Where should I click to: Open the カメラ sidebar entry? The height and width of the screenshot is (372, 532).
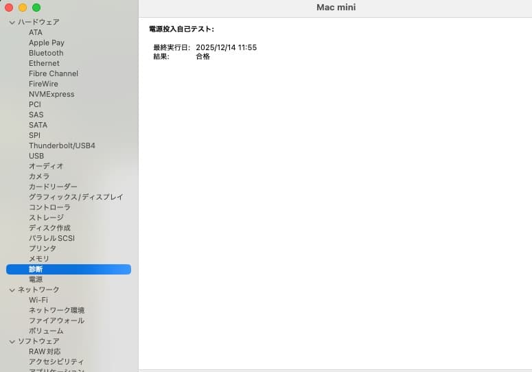39,176
